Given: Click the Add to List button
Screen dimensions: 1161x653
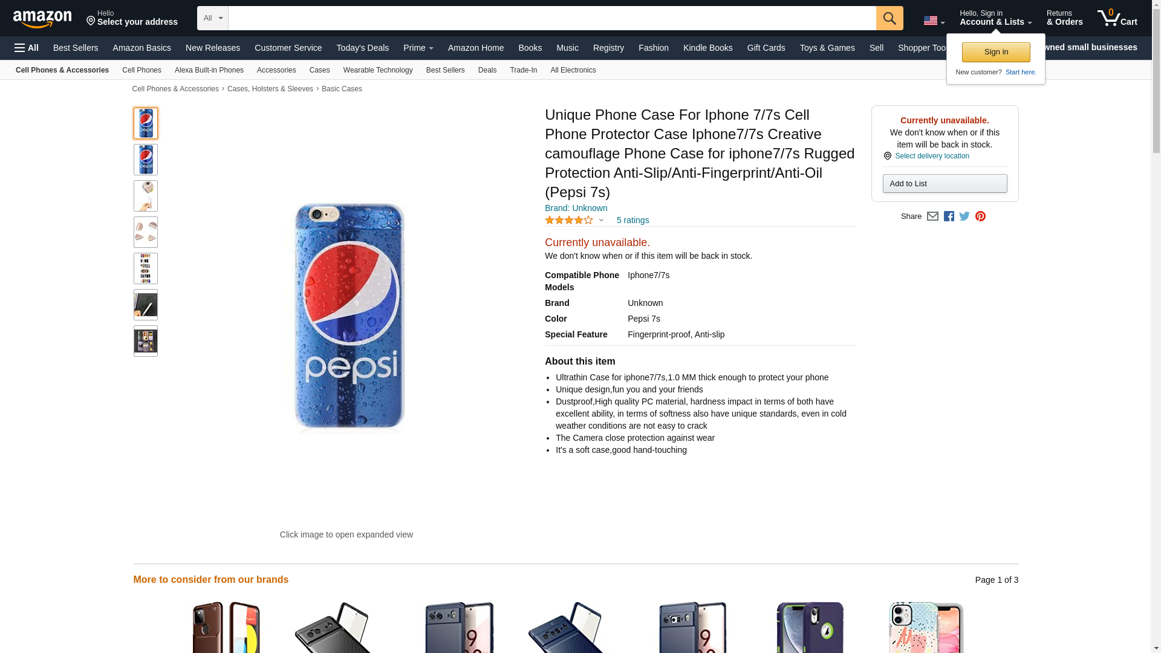Looking at the screenshot, I should (x=945, y=183).
